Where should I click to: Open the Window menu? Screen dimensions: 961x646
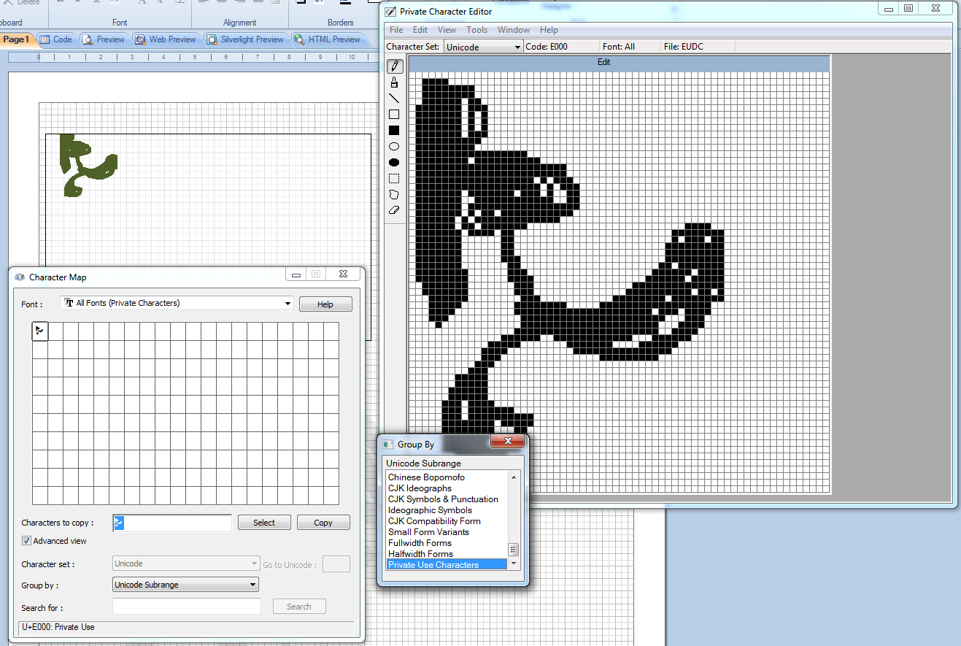coord(514,30)
